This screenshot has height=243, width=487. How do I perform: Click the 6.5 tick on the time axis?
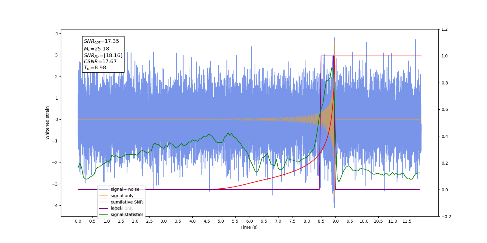coord(264,221)
